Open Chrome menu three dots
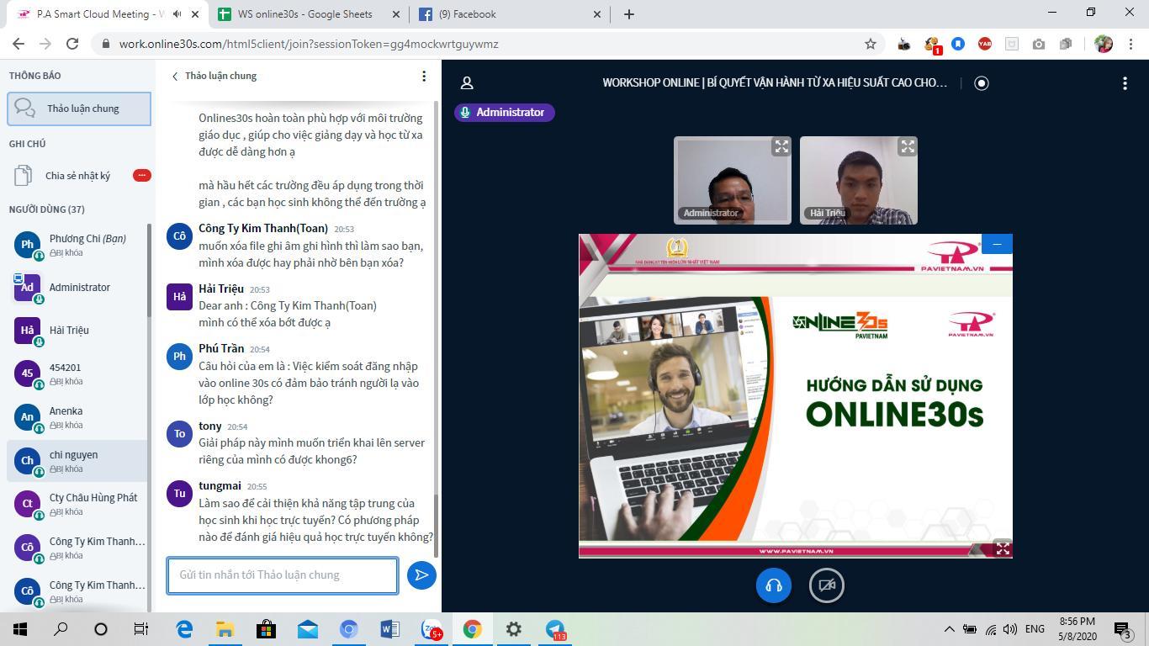The image size is (1149, 646). 1130,44
